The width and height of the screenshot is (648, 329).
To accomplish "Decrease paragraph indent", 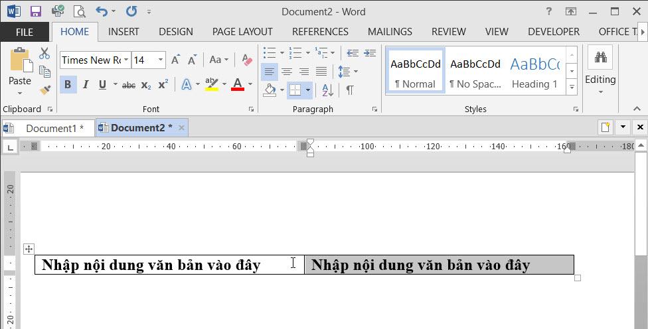I will click(353, 53).
